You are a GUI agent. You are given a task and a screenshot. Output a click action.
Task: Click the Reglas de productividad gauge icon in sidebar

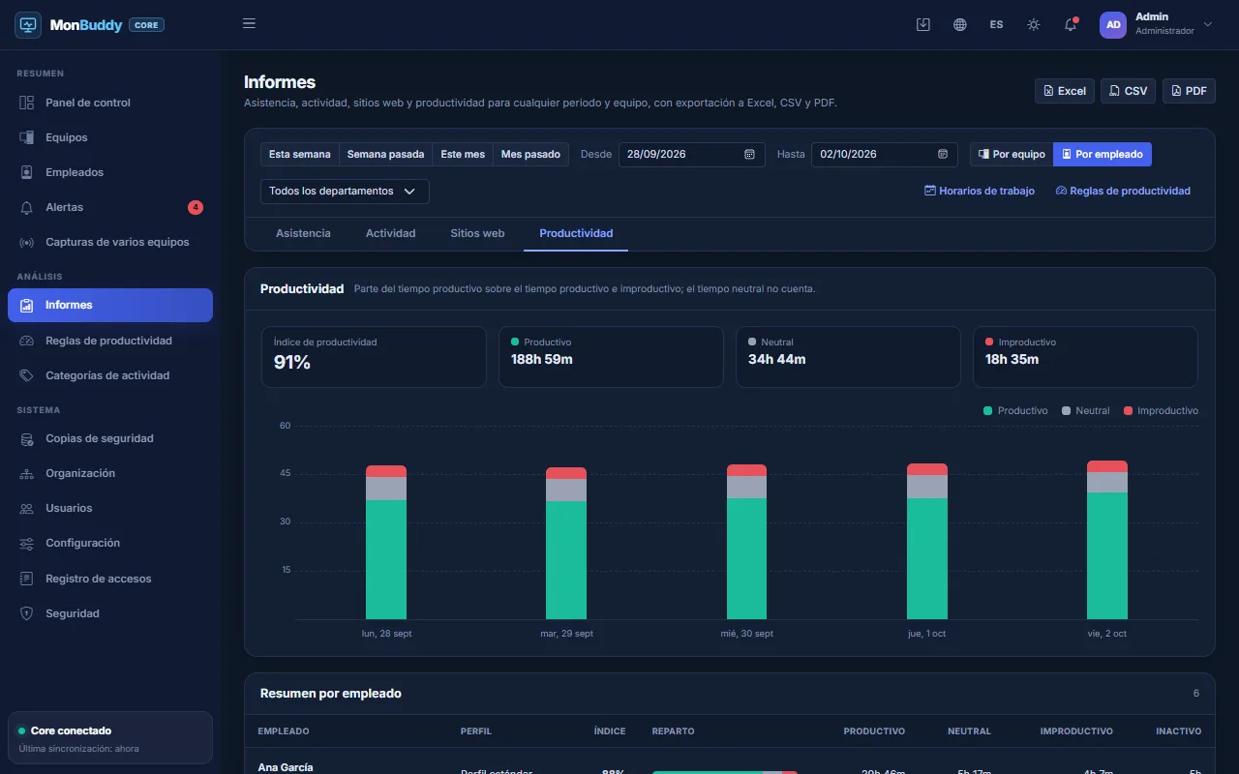(27, 341)
